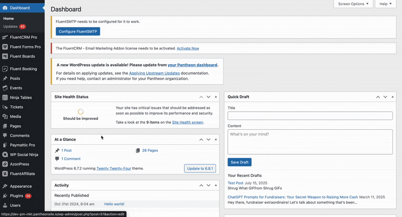Click the Tickets sidebar icon

5,107
